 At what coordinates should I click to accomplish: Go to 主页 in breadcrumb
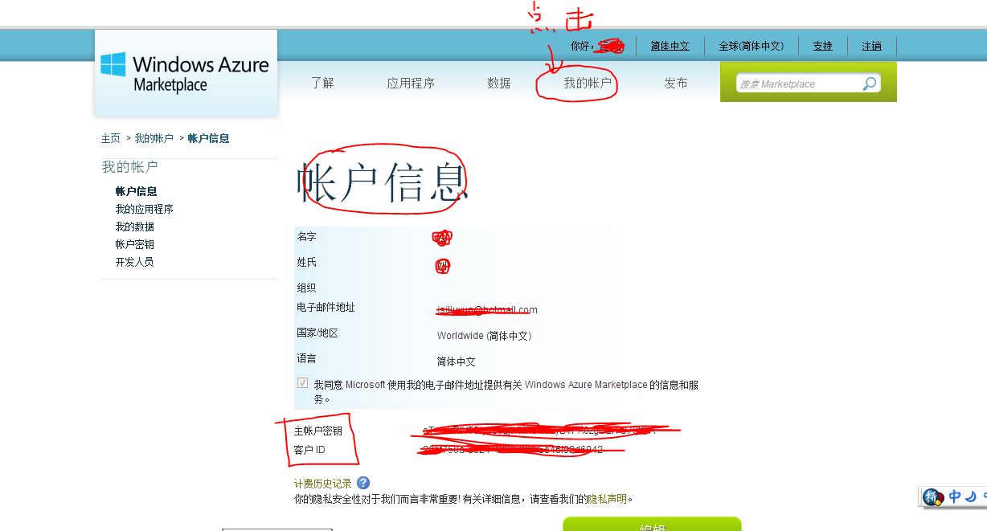tap(110, 138)
